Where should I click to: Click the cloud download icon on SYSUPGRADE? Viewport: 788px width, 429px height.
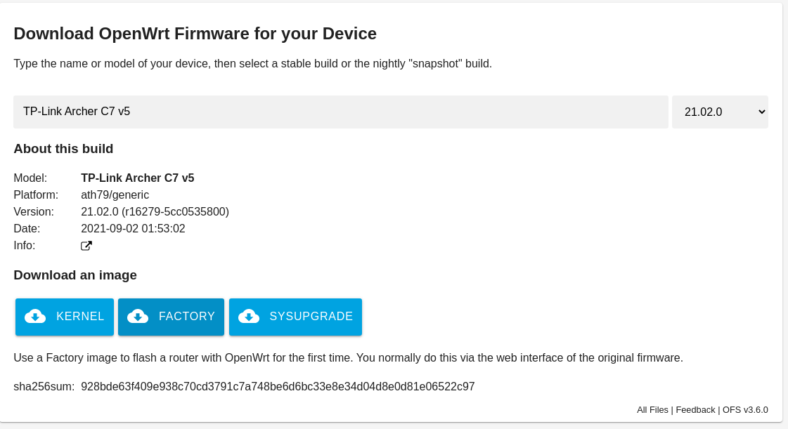(249, 317)
